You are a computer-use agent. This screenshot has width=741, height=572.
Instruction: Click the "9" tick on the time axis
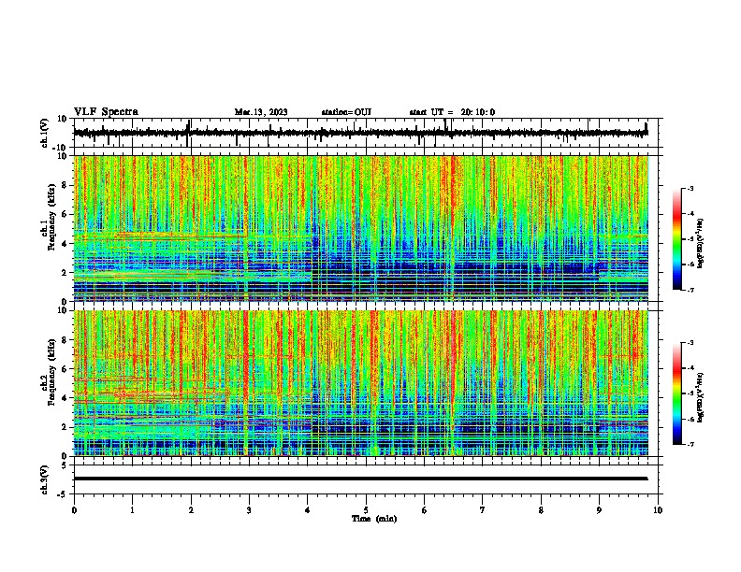[599, 510]
